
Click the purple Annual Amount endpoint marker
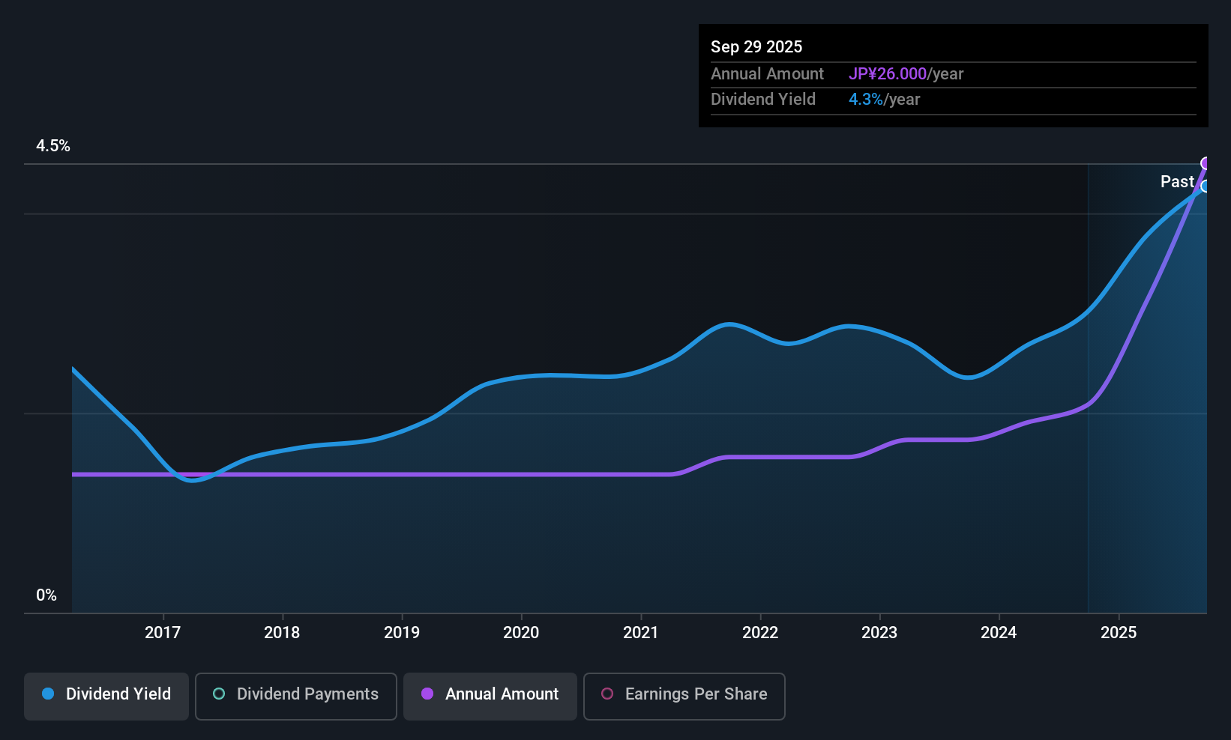[1206, 163]
